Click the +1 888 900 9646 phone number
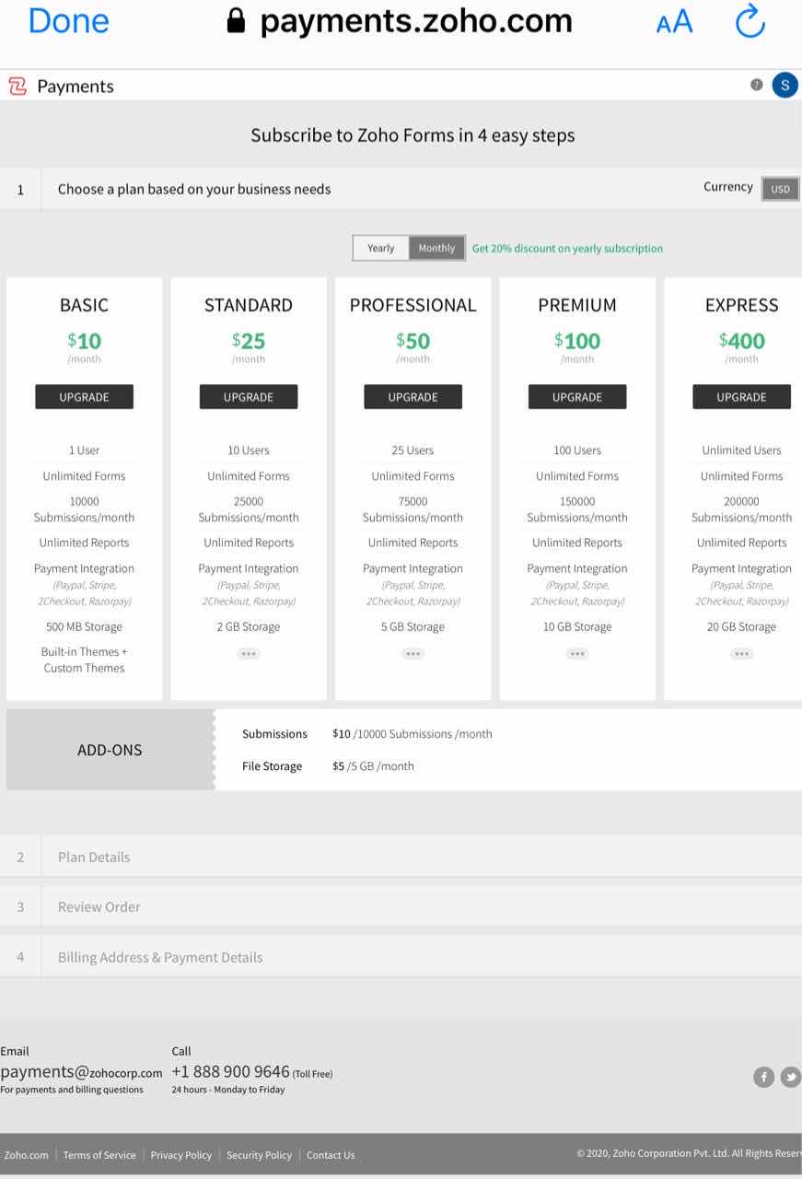802x1179 pixels. tap(230, 1072)
